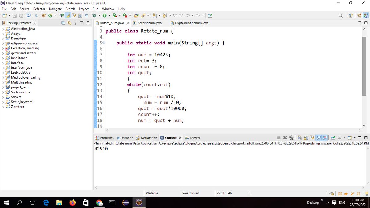Switch to Reversenum.java editor tab

point(147,23)
